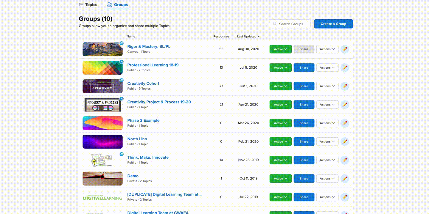Image resolution: width=429 pixels, height=214 pixels.
Task: Expand Actions menu for North Linn
Action: pyautogui.click(x=327, y=141)
